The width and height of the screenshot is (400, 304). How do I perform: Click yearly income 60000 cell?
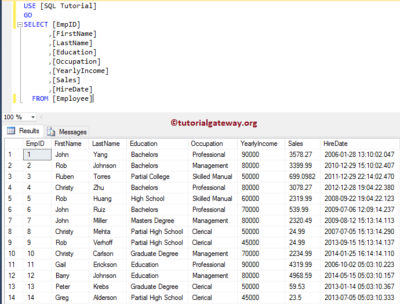pyautogui.click(x=261, y=199)
